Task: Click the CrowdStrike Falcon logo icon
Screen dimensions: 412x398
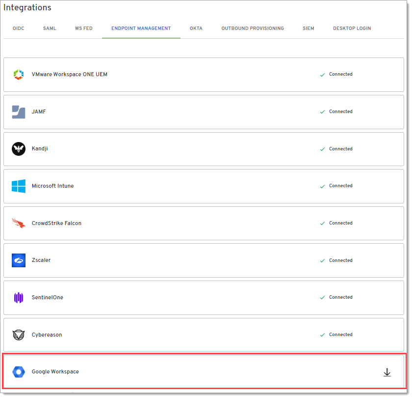Action: 19,224
